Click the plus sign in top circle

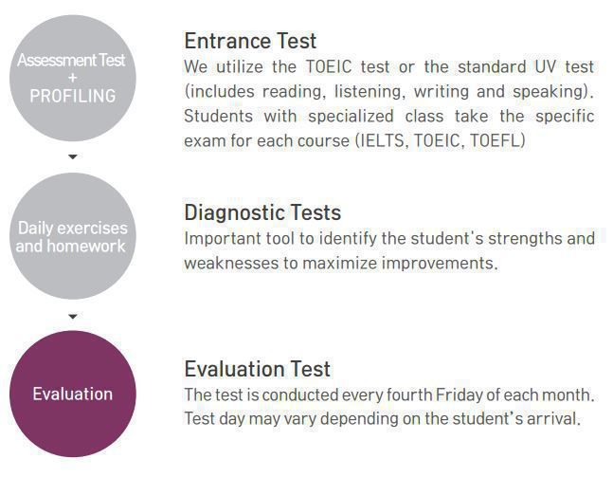73,78
